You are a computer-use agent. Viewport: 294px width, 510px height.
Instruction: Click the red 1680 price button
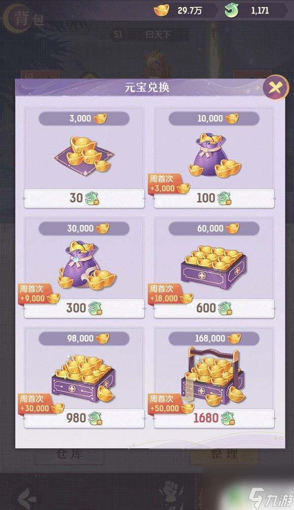pos(214,418)
